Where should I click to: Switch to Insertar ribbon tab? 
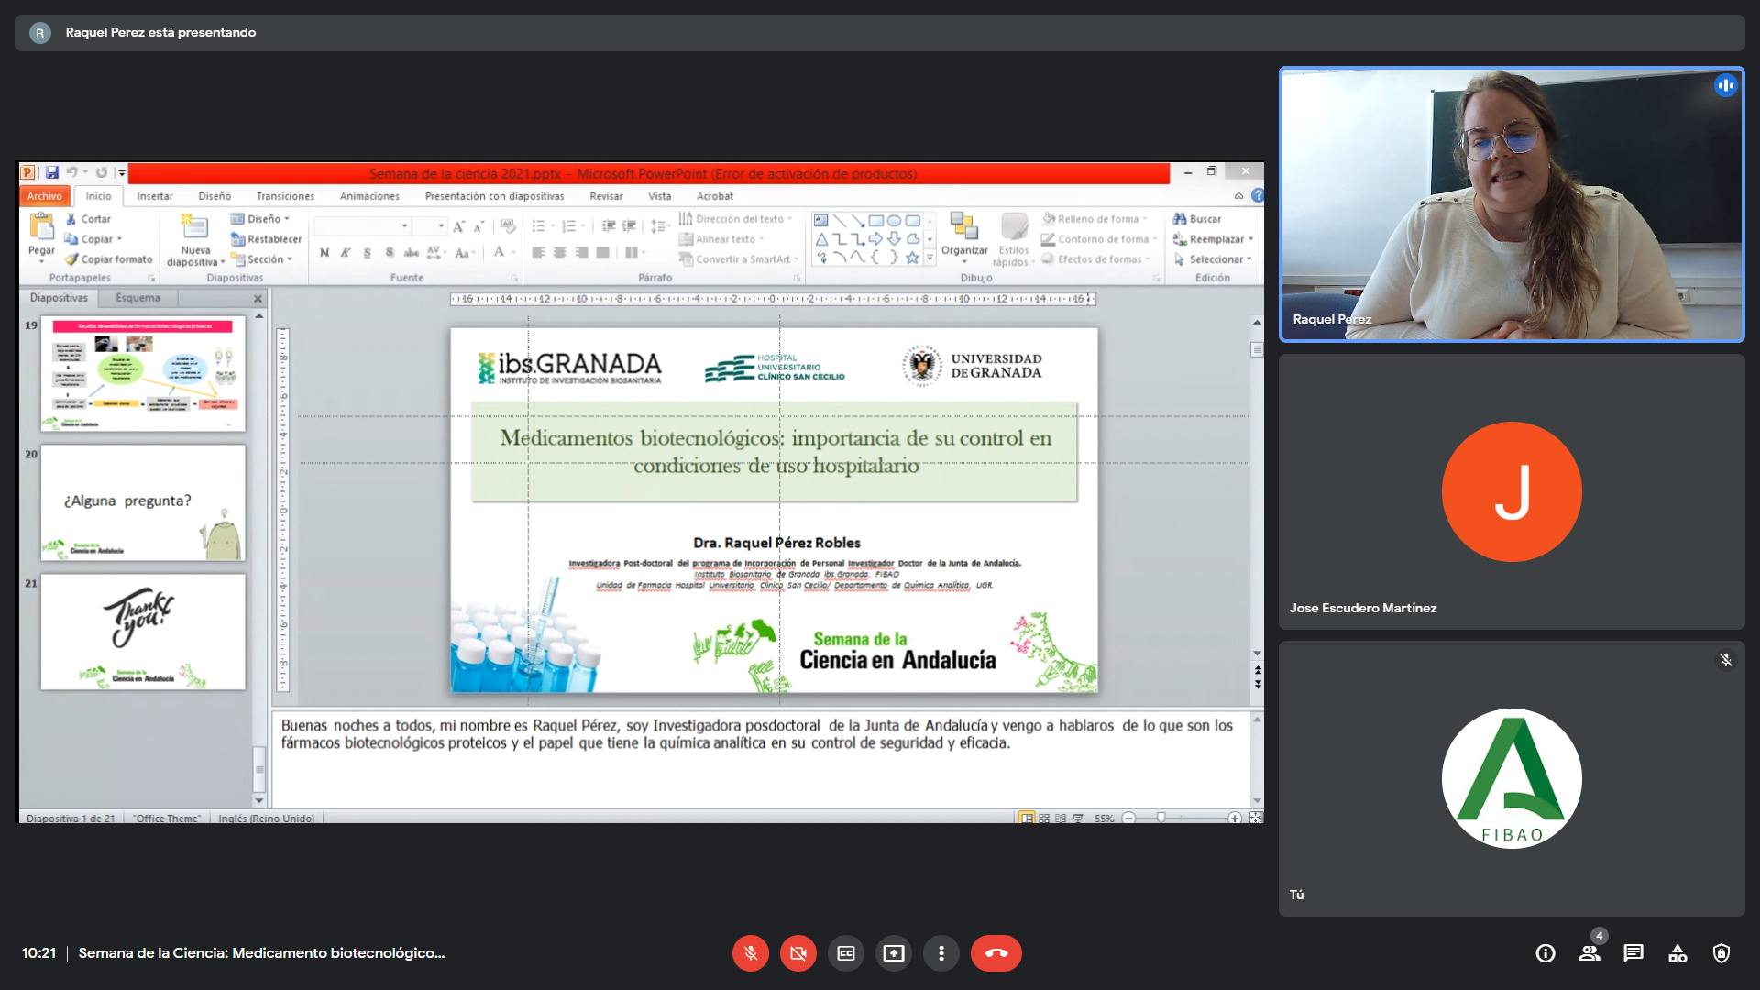click(x=155, y=196)
